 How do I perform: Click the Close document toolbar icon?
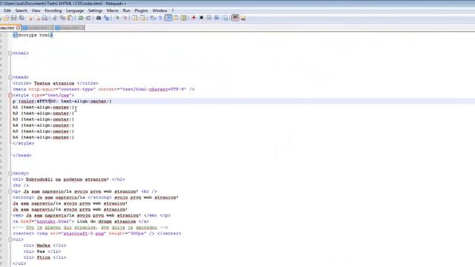tap(30, 18)
